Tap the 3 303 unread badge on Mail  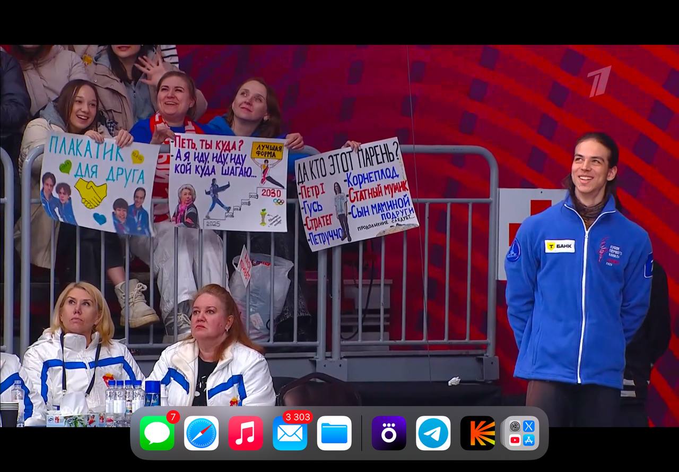pyautogui.click(x=298, y=417)
